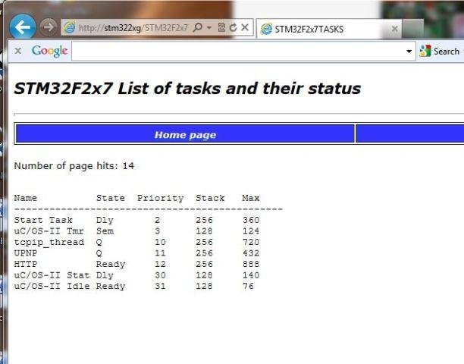Click the Google Search button
Viewport: 464px width, 364px height.
[x=440, y=52]
